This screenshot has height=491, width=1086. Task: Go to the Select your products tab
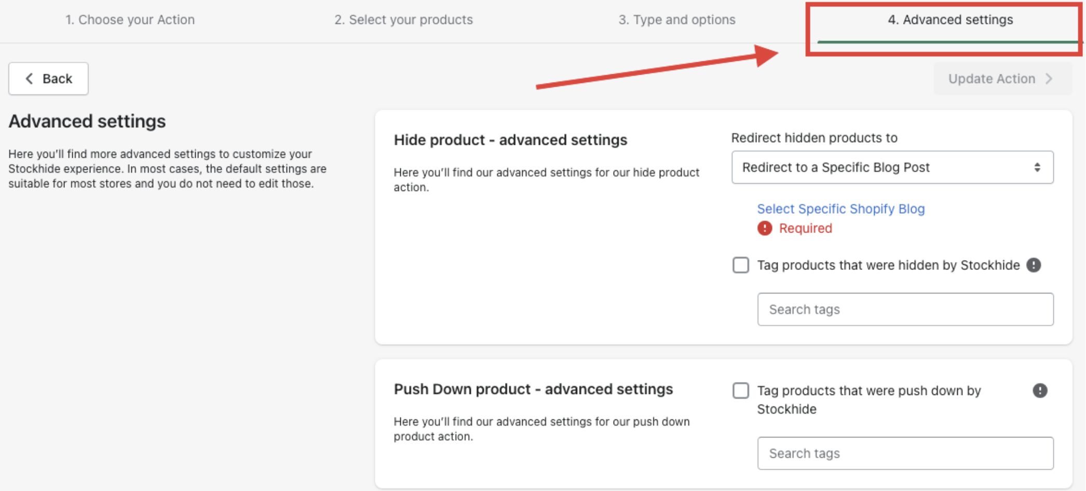pyautogui.click(x=403, y=20)
